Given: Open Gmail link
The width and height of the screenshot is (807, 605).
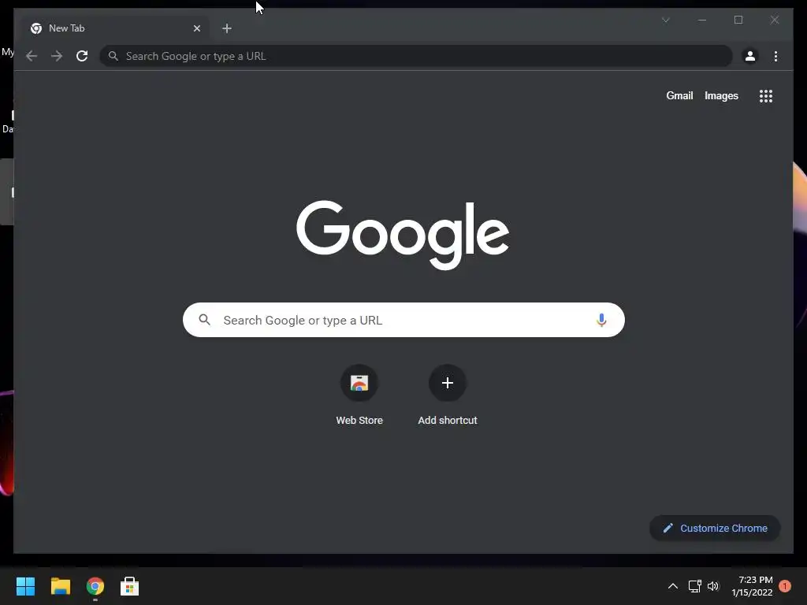Looking at the screenshot, I should [679, 95].
